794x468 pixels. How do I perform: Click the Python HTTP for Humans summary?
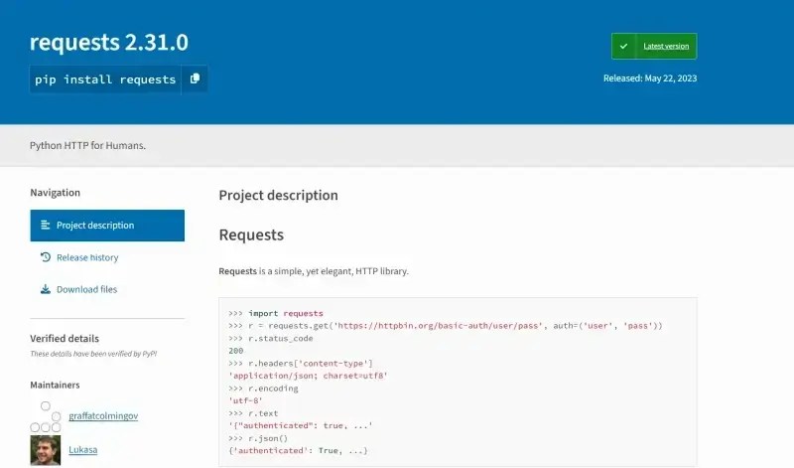[87, 145]
